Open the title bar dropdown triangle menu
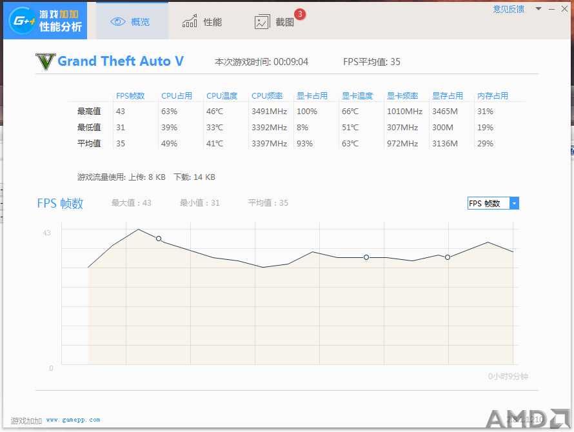The width and height of the screenshot is (574, 432). pos(539,8)
